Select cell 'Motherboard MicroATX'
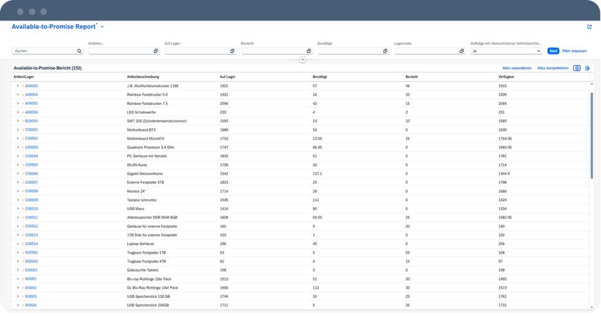The width and height of the screenshot is (601, 316). [x=146, y=139]
